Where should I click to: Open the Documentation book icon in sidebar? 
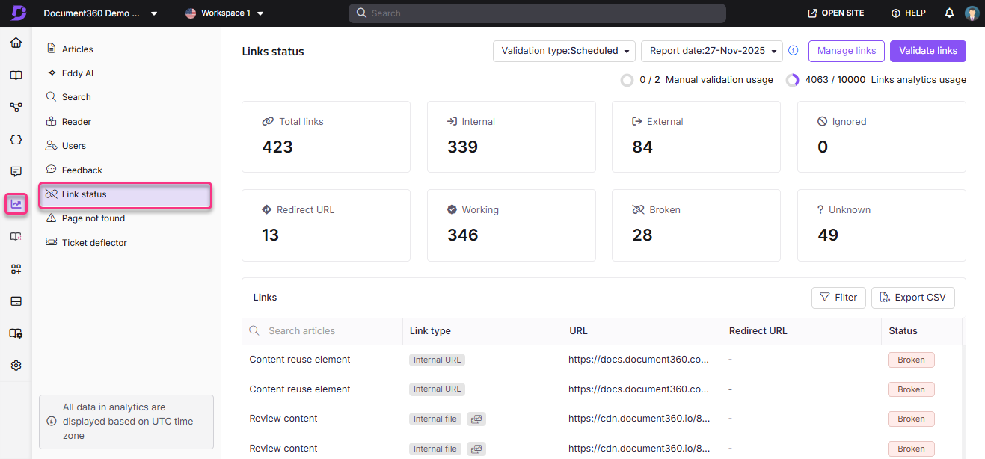click(x=16, y=75)
